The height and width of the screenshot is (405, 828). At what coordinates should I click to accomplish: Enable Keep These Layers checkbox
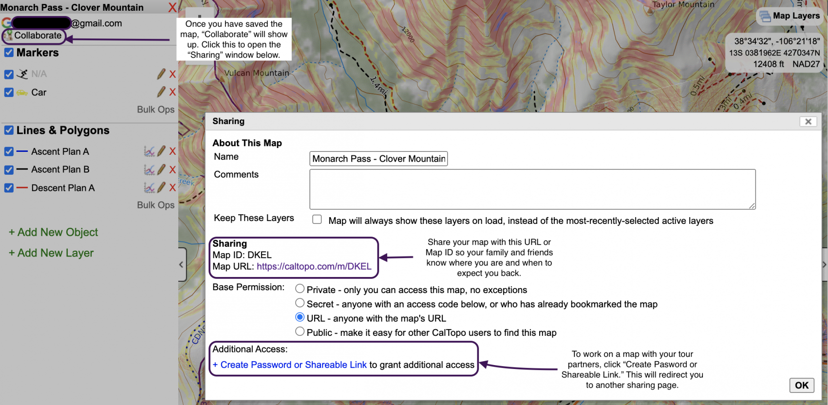[317, 220]
